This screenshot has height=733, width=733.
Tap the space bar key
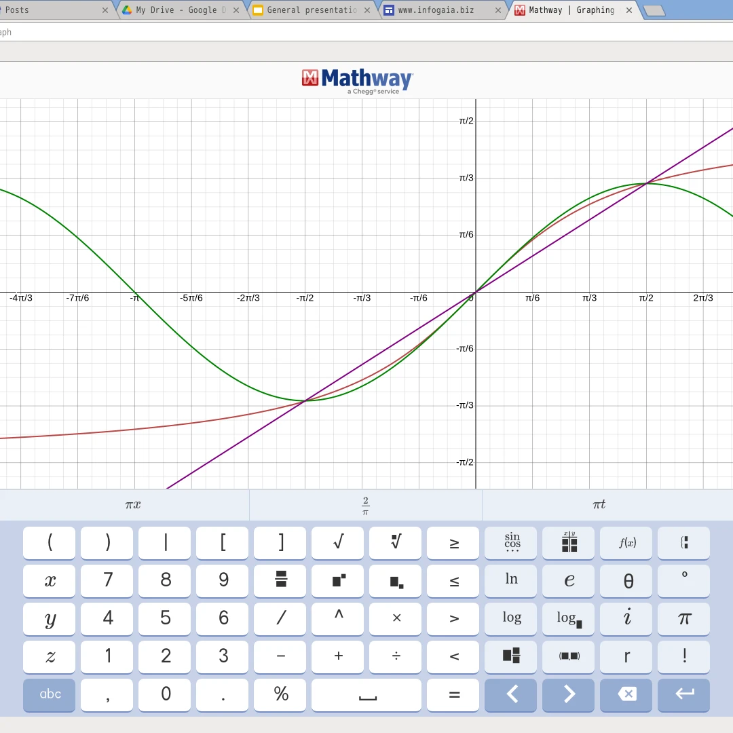point(366,695)
